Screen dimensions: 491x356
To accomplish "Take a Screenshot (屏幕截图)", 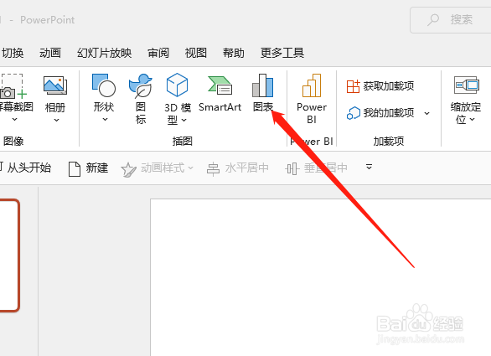I will point(15,98).
